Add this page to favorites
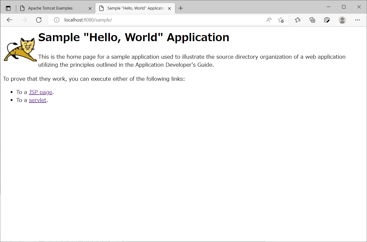 coord(281,20)
